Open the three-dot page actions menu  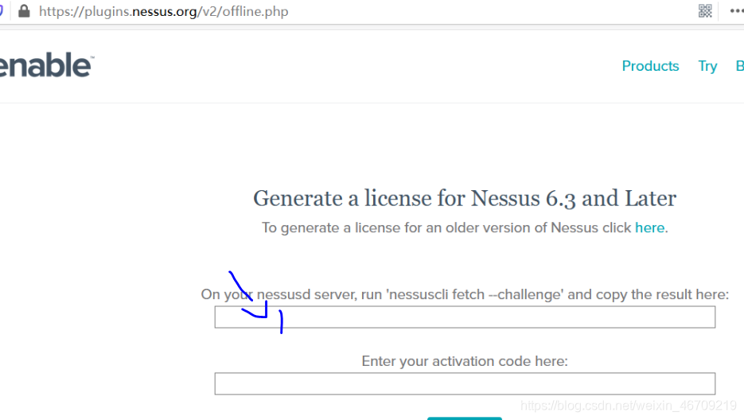[x=737, y=11]
